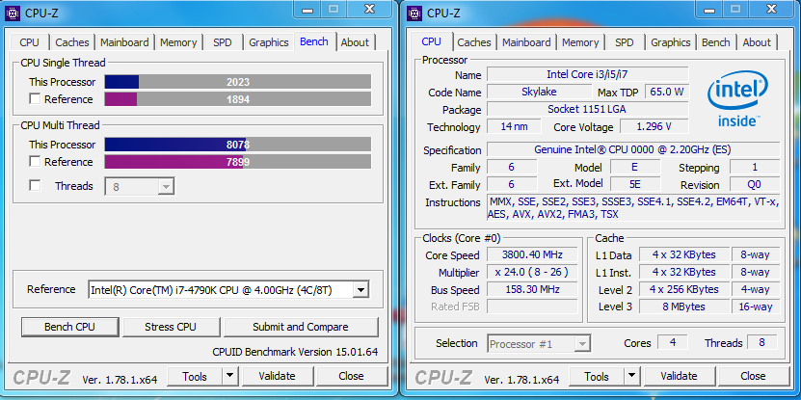
Task: Click multi thread Reference bar 7899
Action: [x=238, y=162]
